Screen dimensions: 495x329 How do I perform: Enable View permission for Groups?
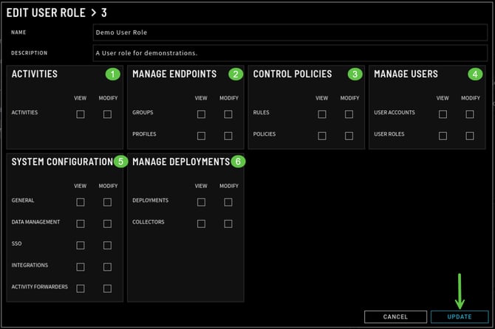coord(201,114)
